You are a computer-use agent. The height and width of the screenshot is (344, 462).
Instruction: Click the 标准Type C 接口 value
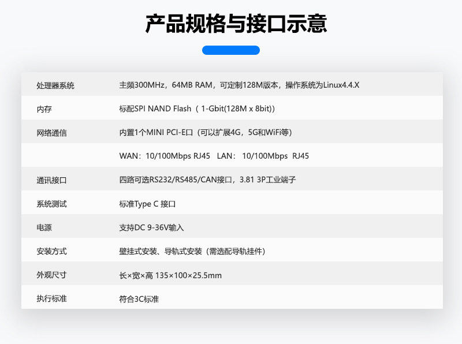[x=147, y=204]
